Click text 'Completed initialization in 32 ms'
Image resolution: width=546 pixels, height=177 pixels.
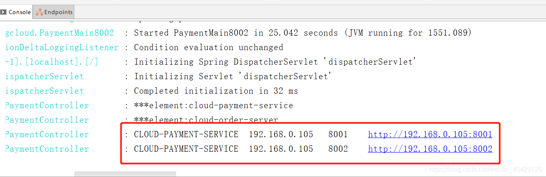216,91
